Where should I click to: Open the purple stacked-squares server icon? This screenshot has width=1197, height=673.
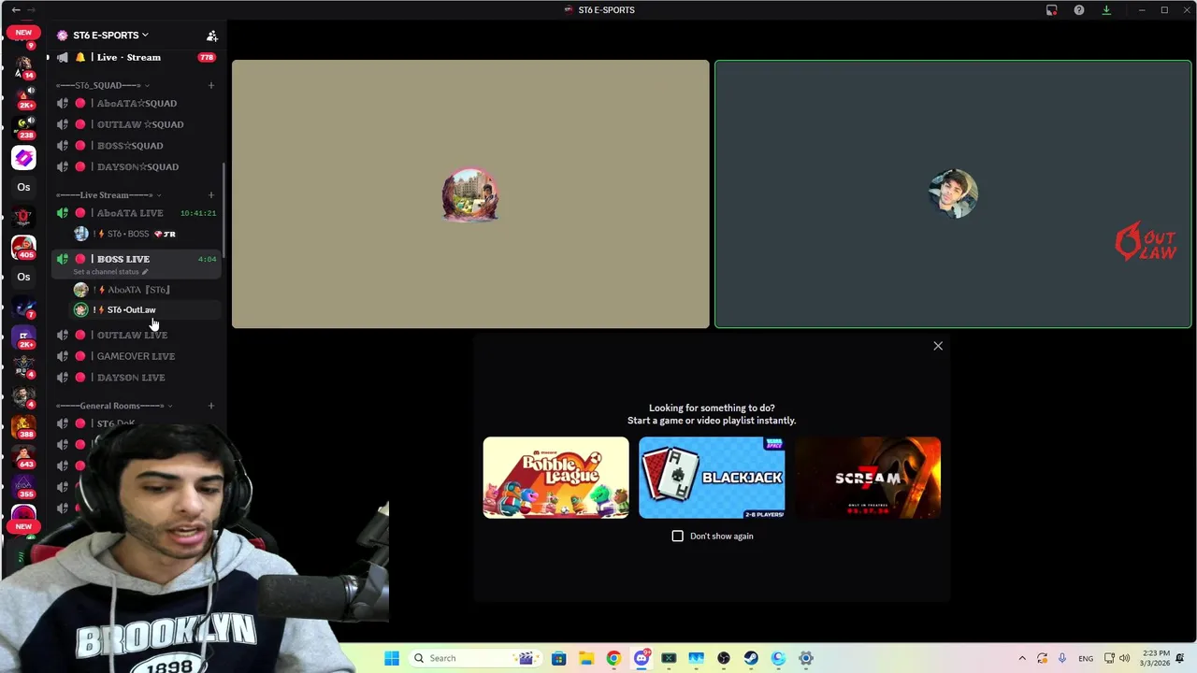click(23, 158)
